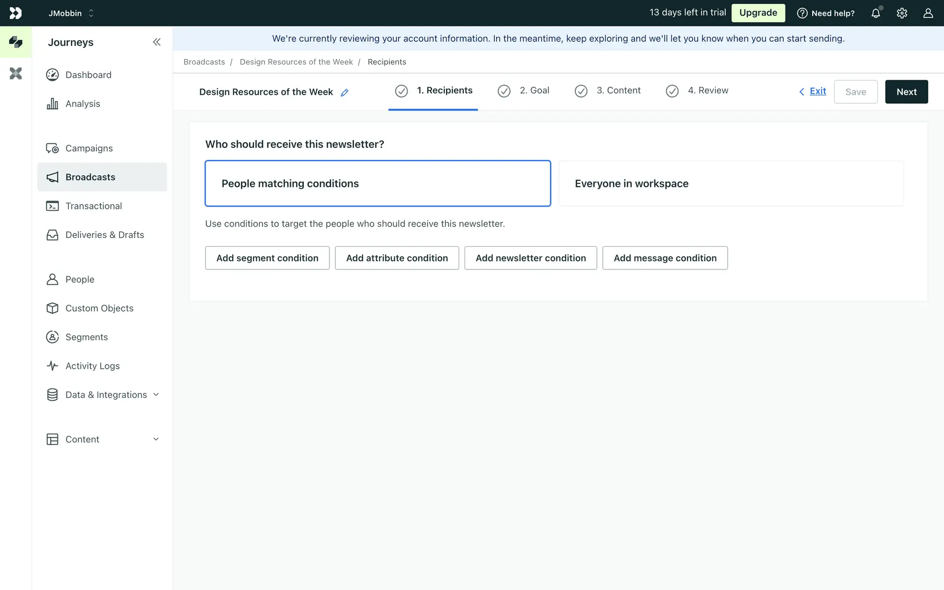Open settings gear icon in top bar
Screen dimensions: 944x590
tap(902, 13)
